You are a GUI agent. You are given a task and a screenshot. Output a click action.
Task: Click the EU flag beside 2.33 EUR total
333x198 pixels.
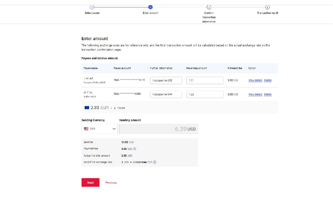[x=87, y=108]
